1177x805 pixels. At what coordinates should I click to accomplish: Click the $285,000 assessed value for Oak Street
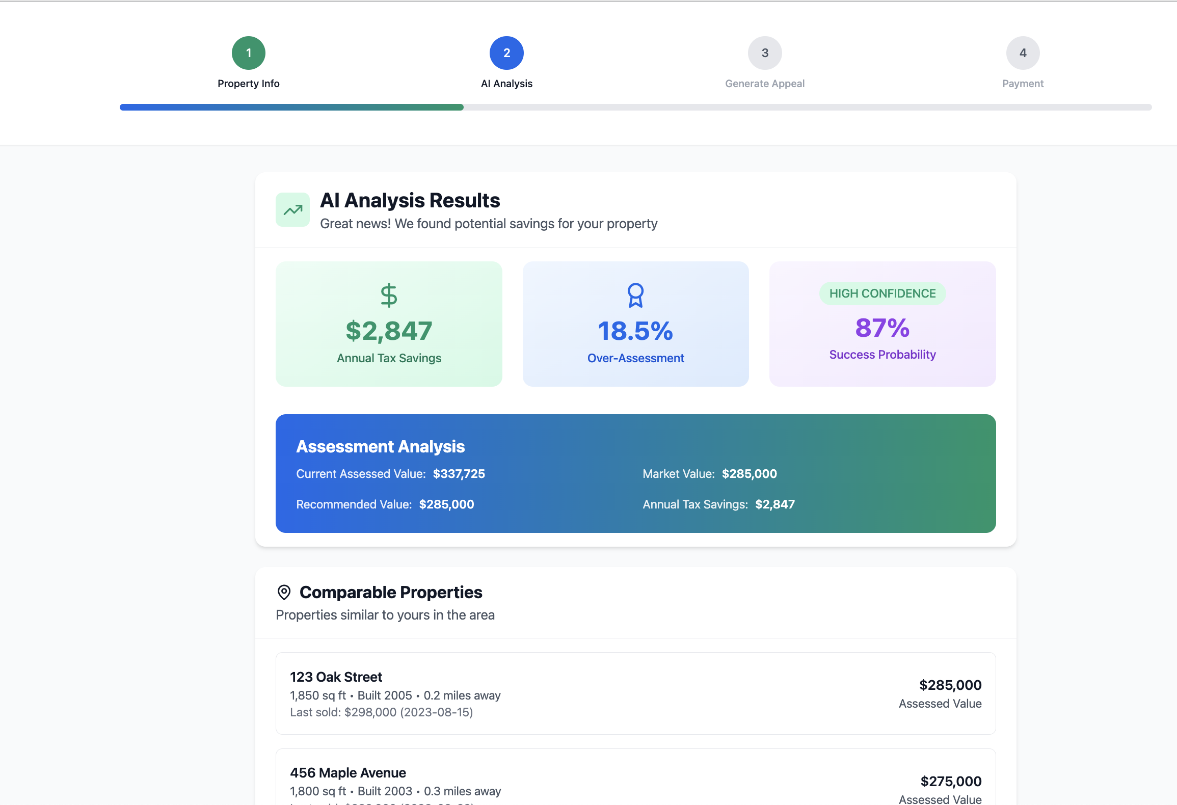point(950,685)
